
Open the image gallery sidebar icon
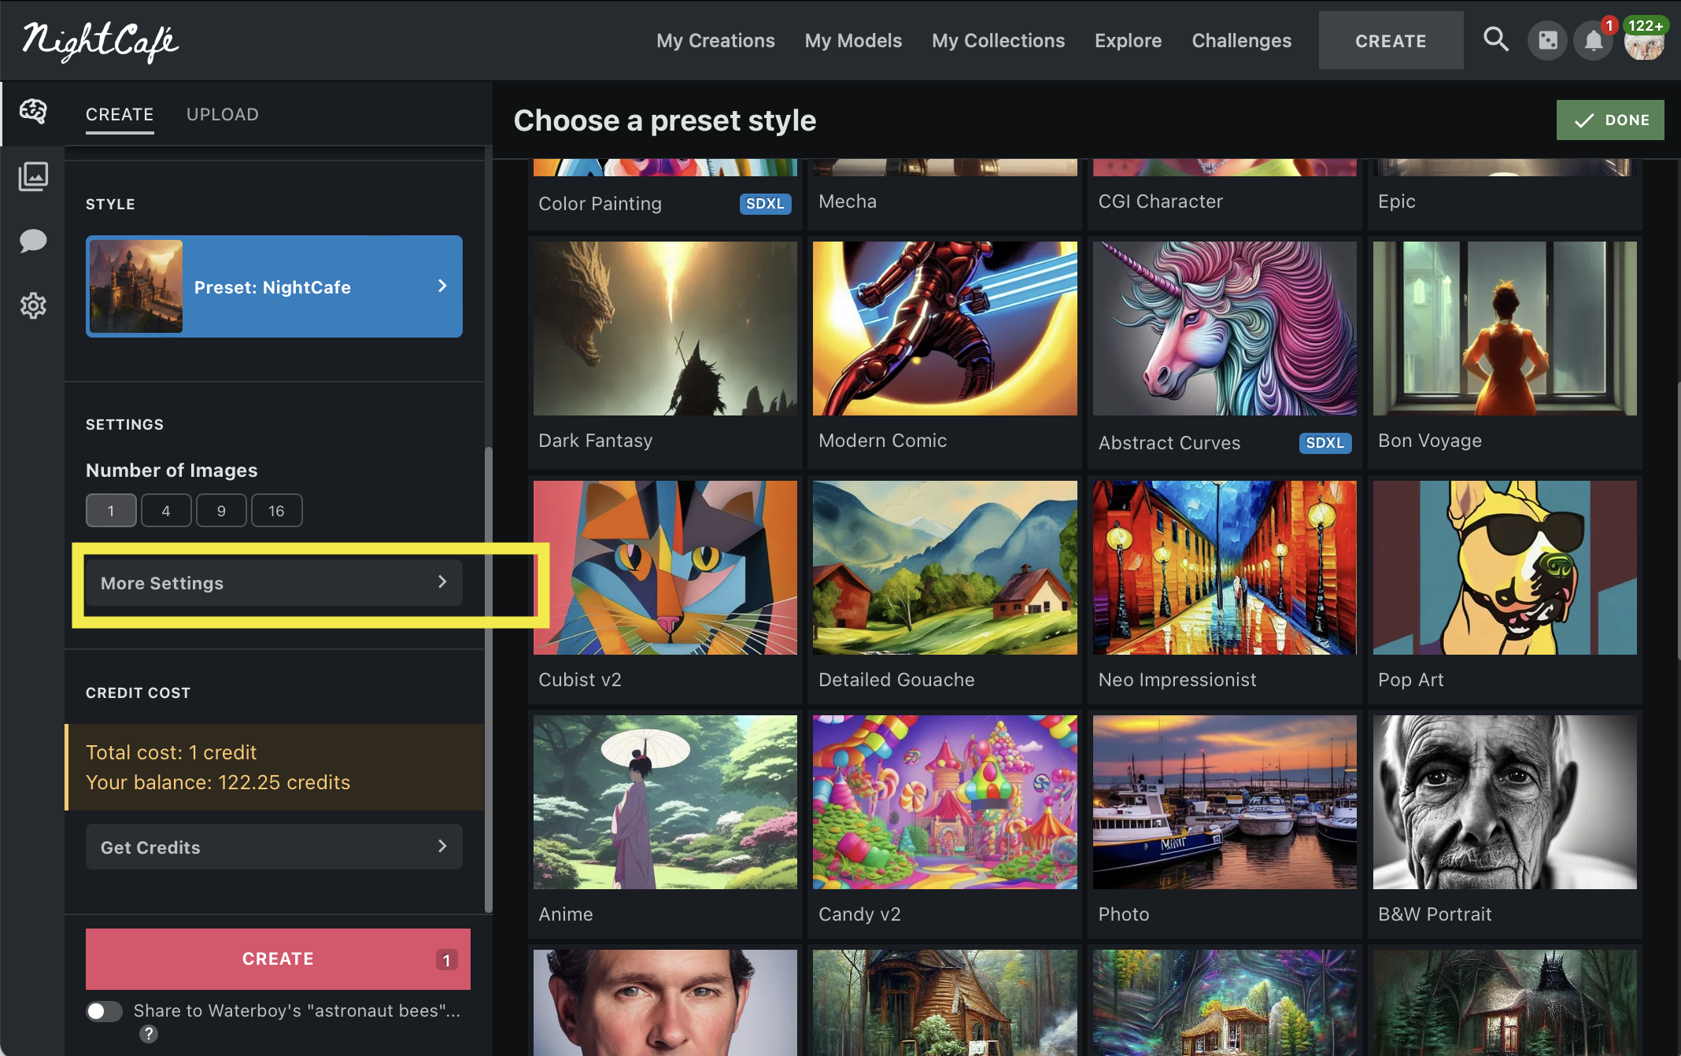click(33, 176)
